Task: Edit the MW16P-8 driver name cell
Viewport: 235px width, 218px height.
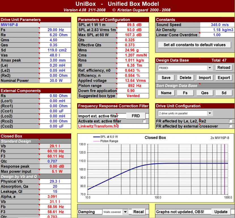Action: point(35,25)
